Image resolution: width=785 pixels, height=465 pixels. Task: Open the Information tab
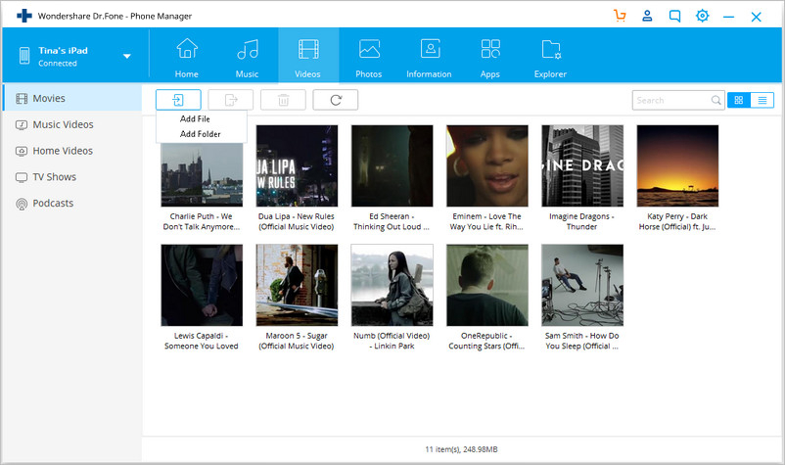point(429,58)
